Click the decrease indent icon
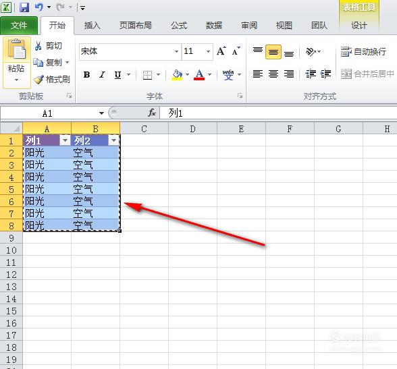 pos(311,74)
